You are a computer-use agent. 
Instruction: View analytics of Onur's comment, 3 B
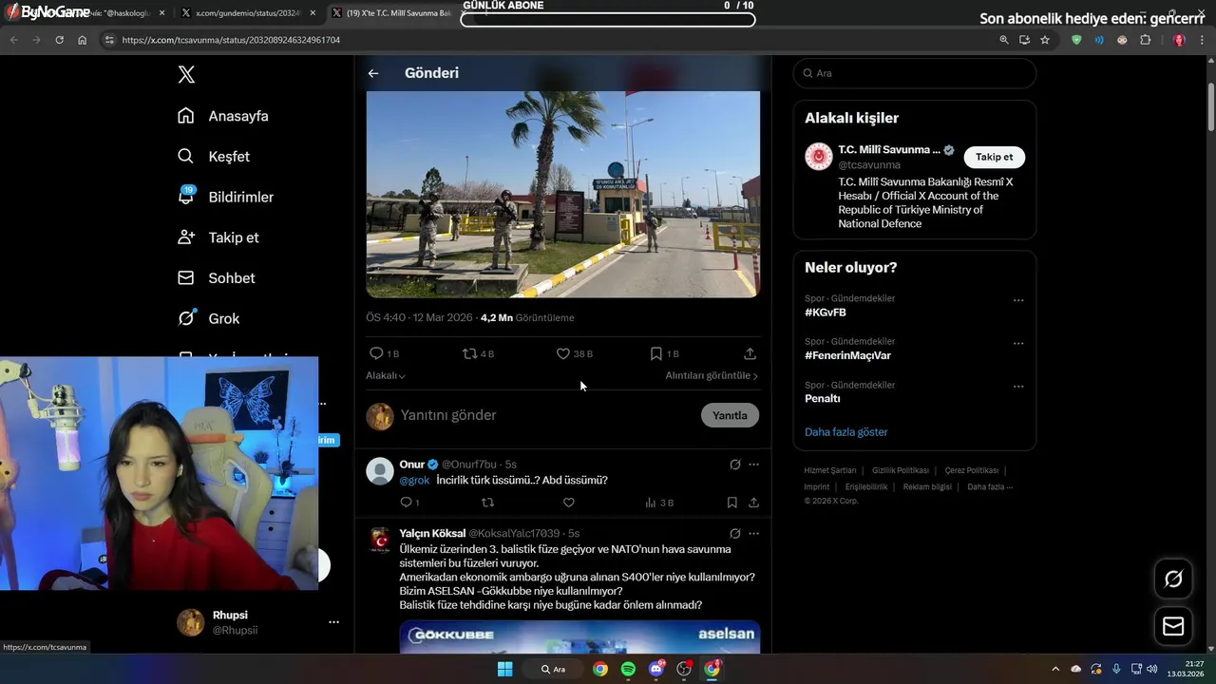click(x=659, y=503)
